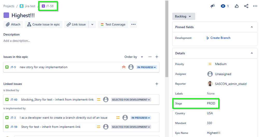
Task: Collapse the Pinned fields section
Action: pos(252,27)
